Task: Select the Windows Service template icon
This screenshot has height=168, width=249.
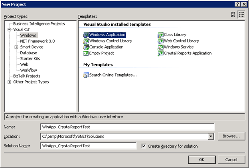Action: click(160, 47)
